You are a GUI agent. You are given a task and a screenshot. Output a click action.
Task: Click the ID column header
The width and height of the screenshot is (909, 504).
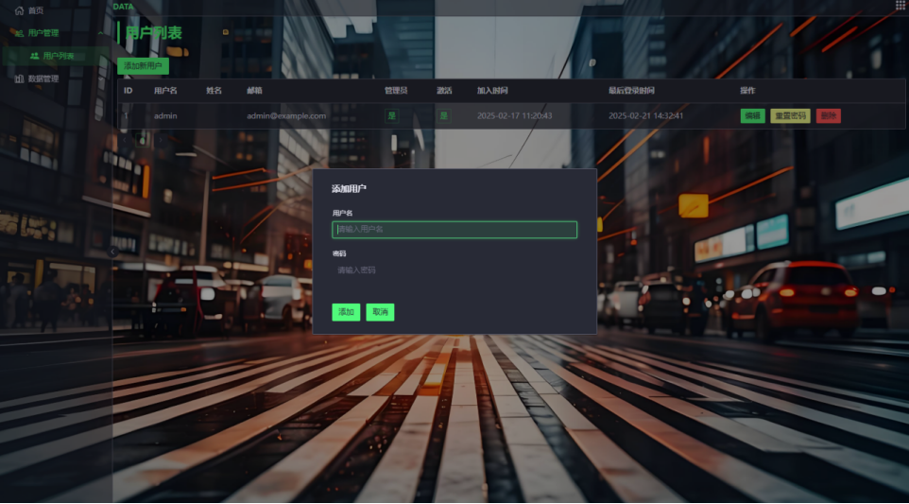129,91
